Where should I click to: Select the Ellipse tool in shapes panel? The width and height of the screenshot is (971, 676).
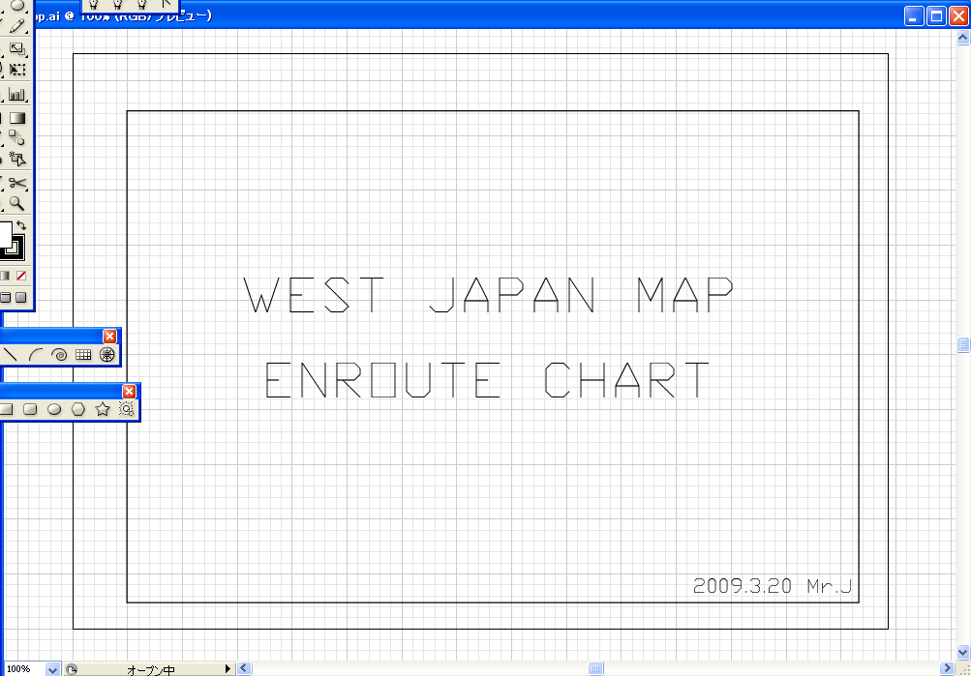(x=54, y=409)
